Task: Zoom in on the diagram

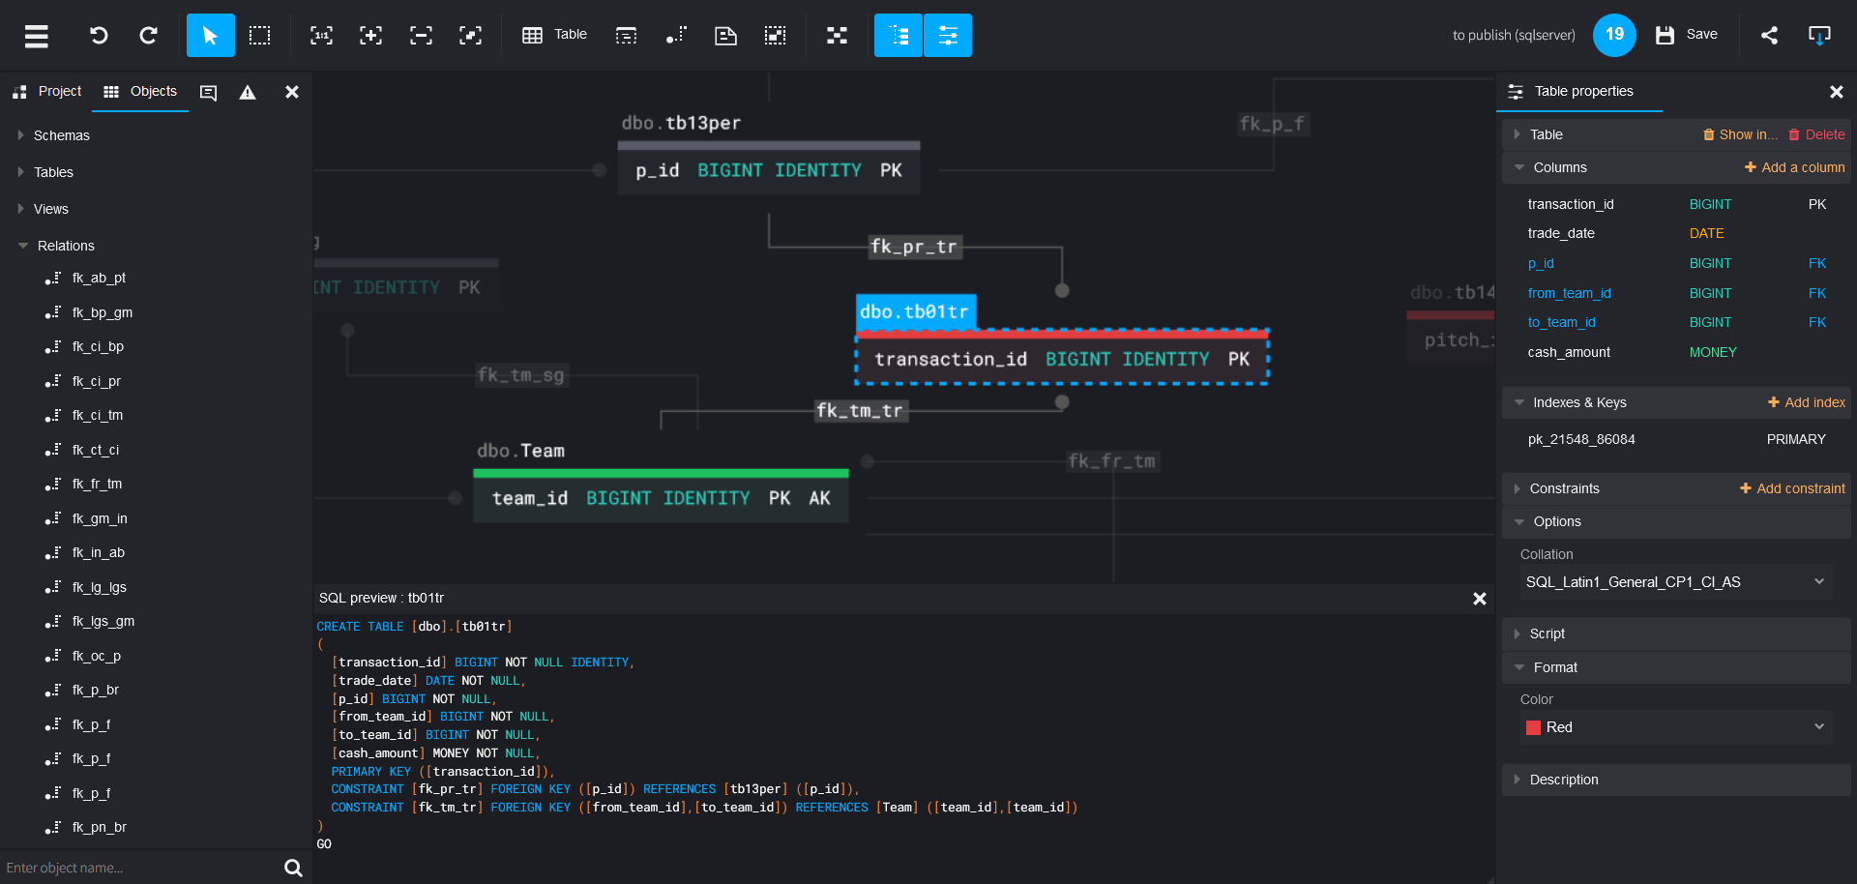Action: (371, 35)
